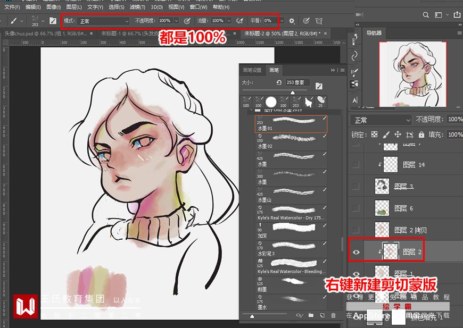The image size is (463, 328).
Task: Toggle brush settings icon in Brushes panel
Action: [x=319, y=86]
